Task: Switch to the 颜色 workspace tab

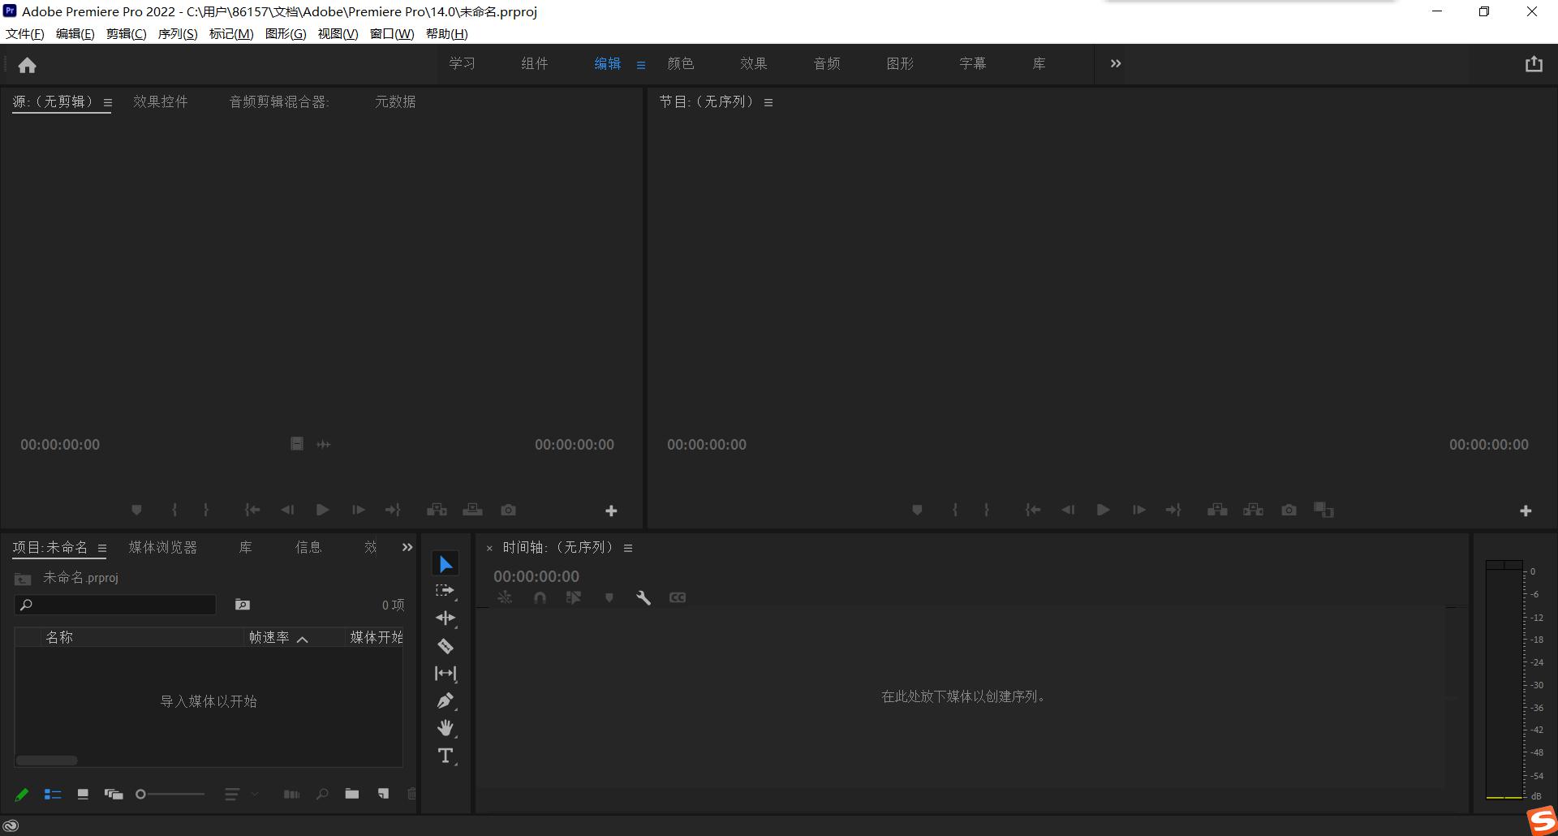Action: 681,63
